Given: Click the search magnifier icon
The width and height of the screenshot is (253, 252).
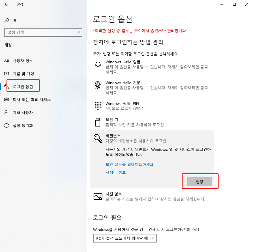Looking at the screenshot, I should [x=78, y=33].
